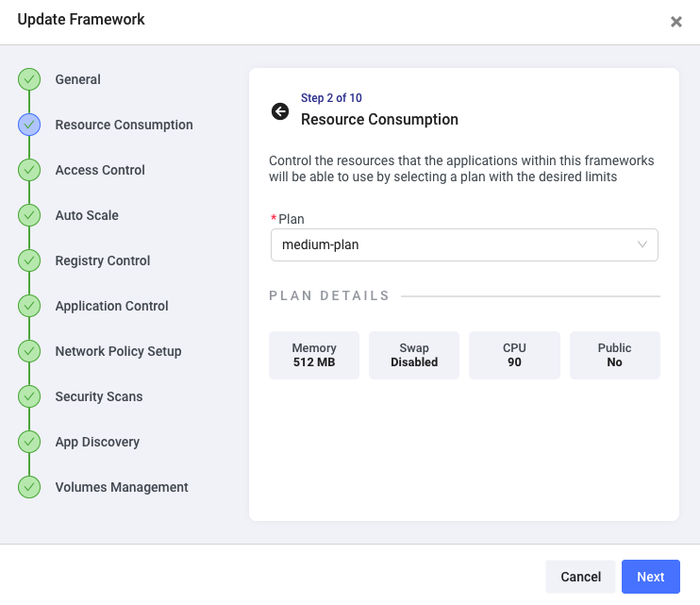Click the General step checkmark circle
700x605 pixels.
pos(29,79)
